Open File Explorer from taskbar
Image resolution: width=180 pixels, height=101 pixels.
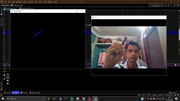point(78,98)
